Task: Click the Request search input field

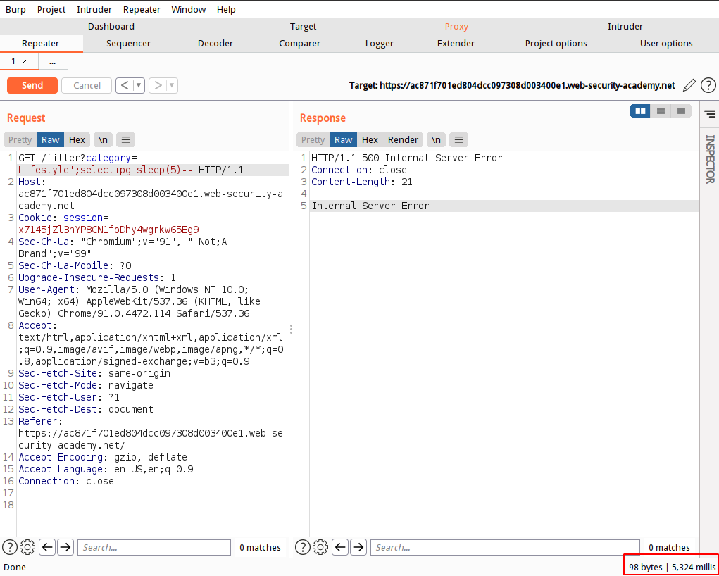Action: [154, 547]
